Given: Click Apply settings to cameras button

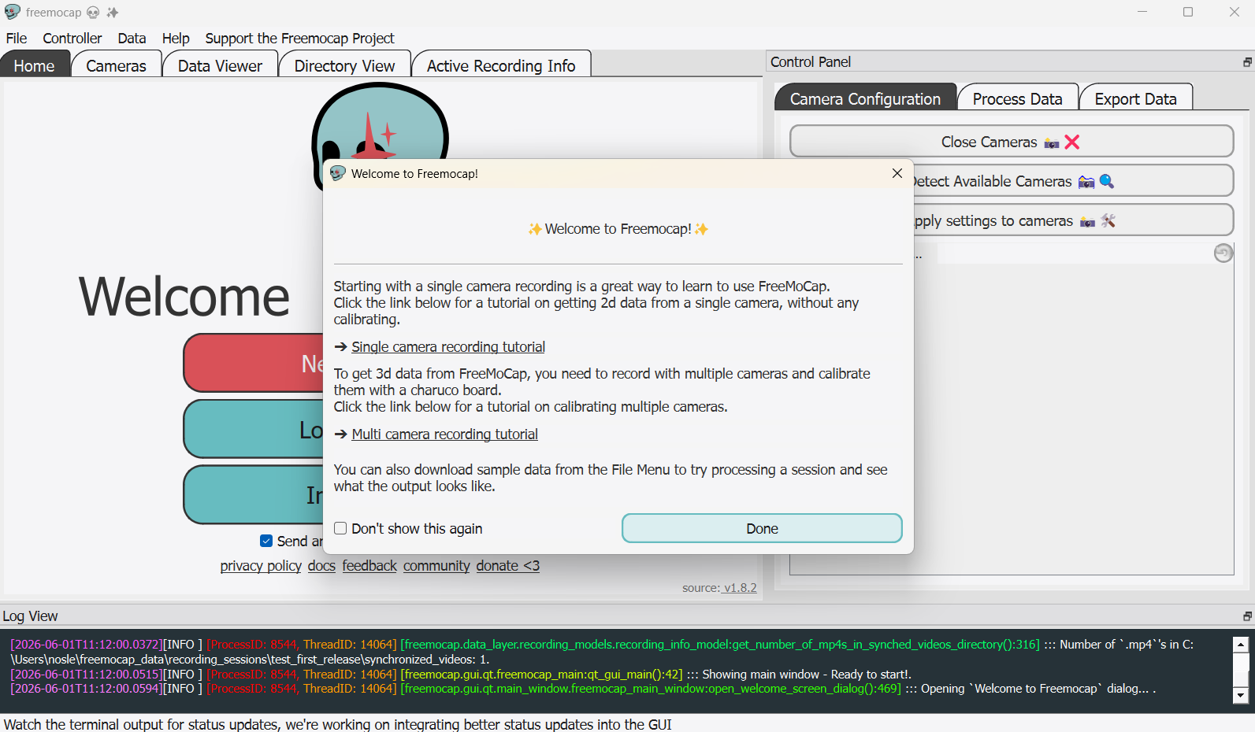Looking at the screenshot, I should point(1073,220).
